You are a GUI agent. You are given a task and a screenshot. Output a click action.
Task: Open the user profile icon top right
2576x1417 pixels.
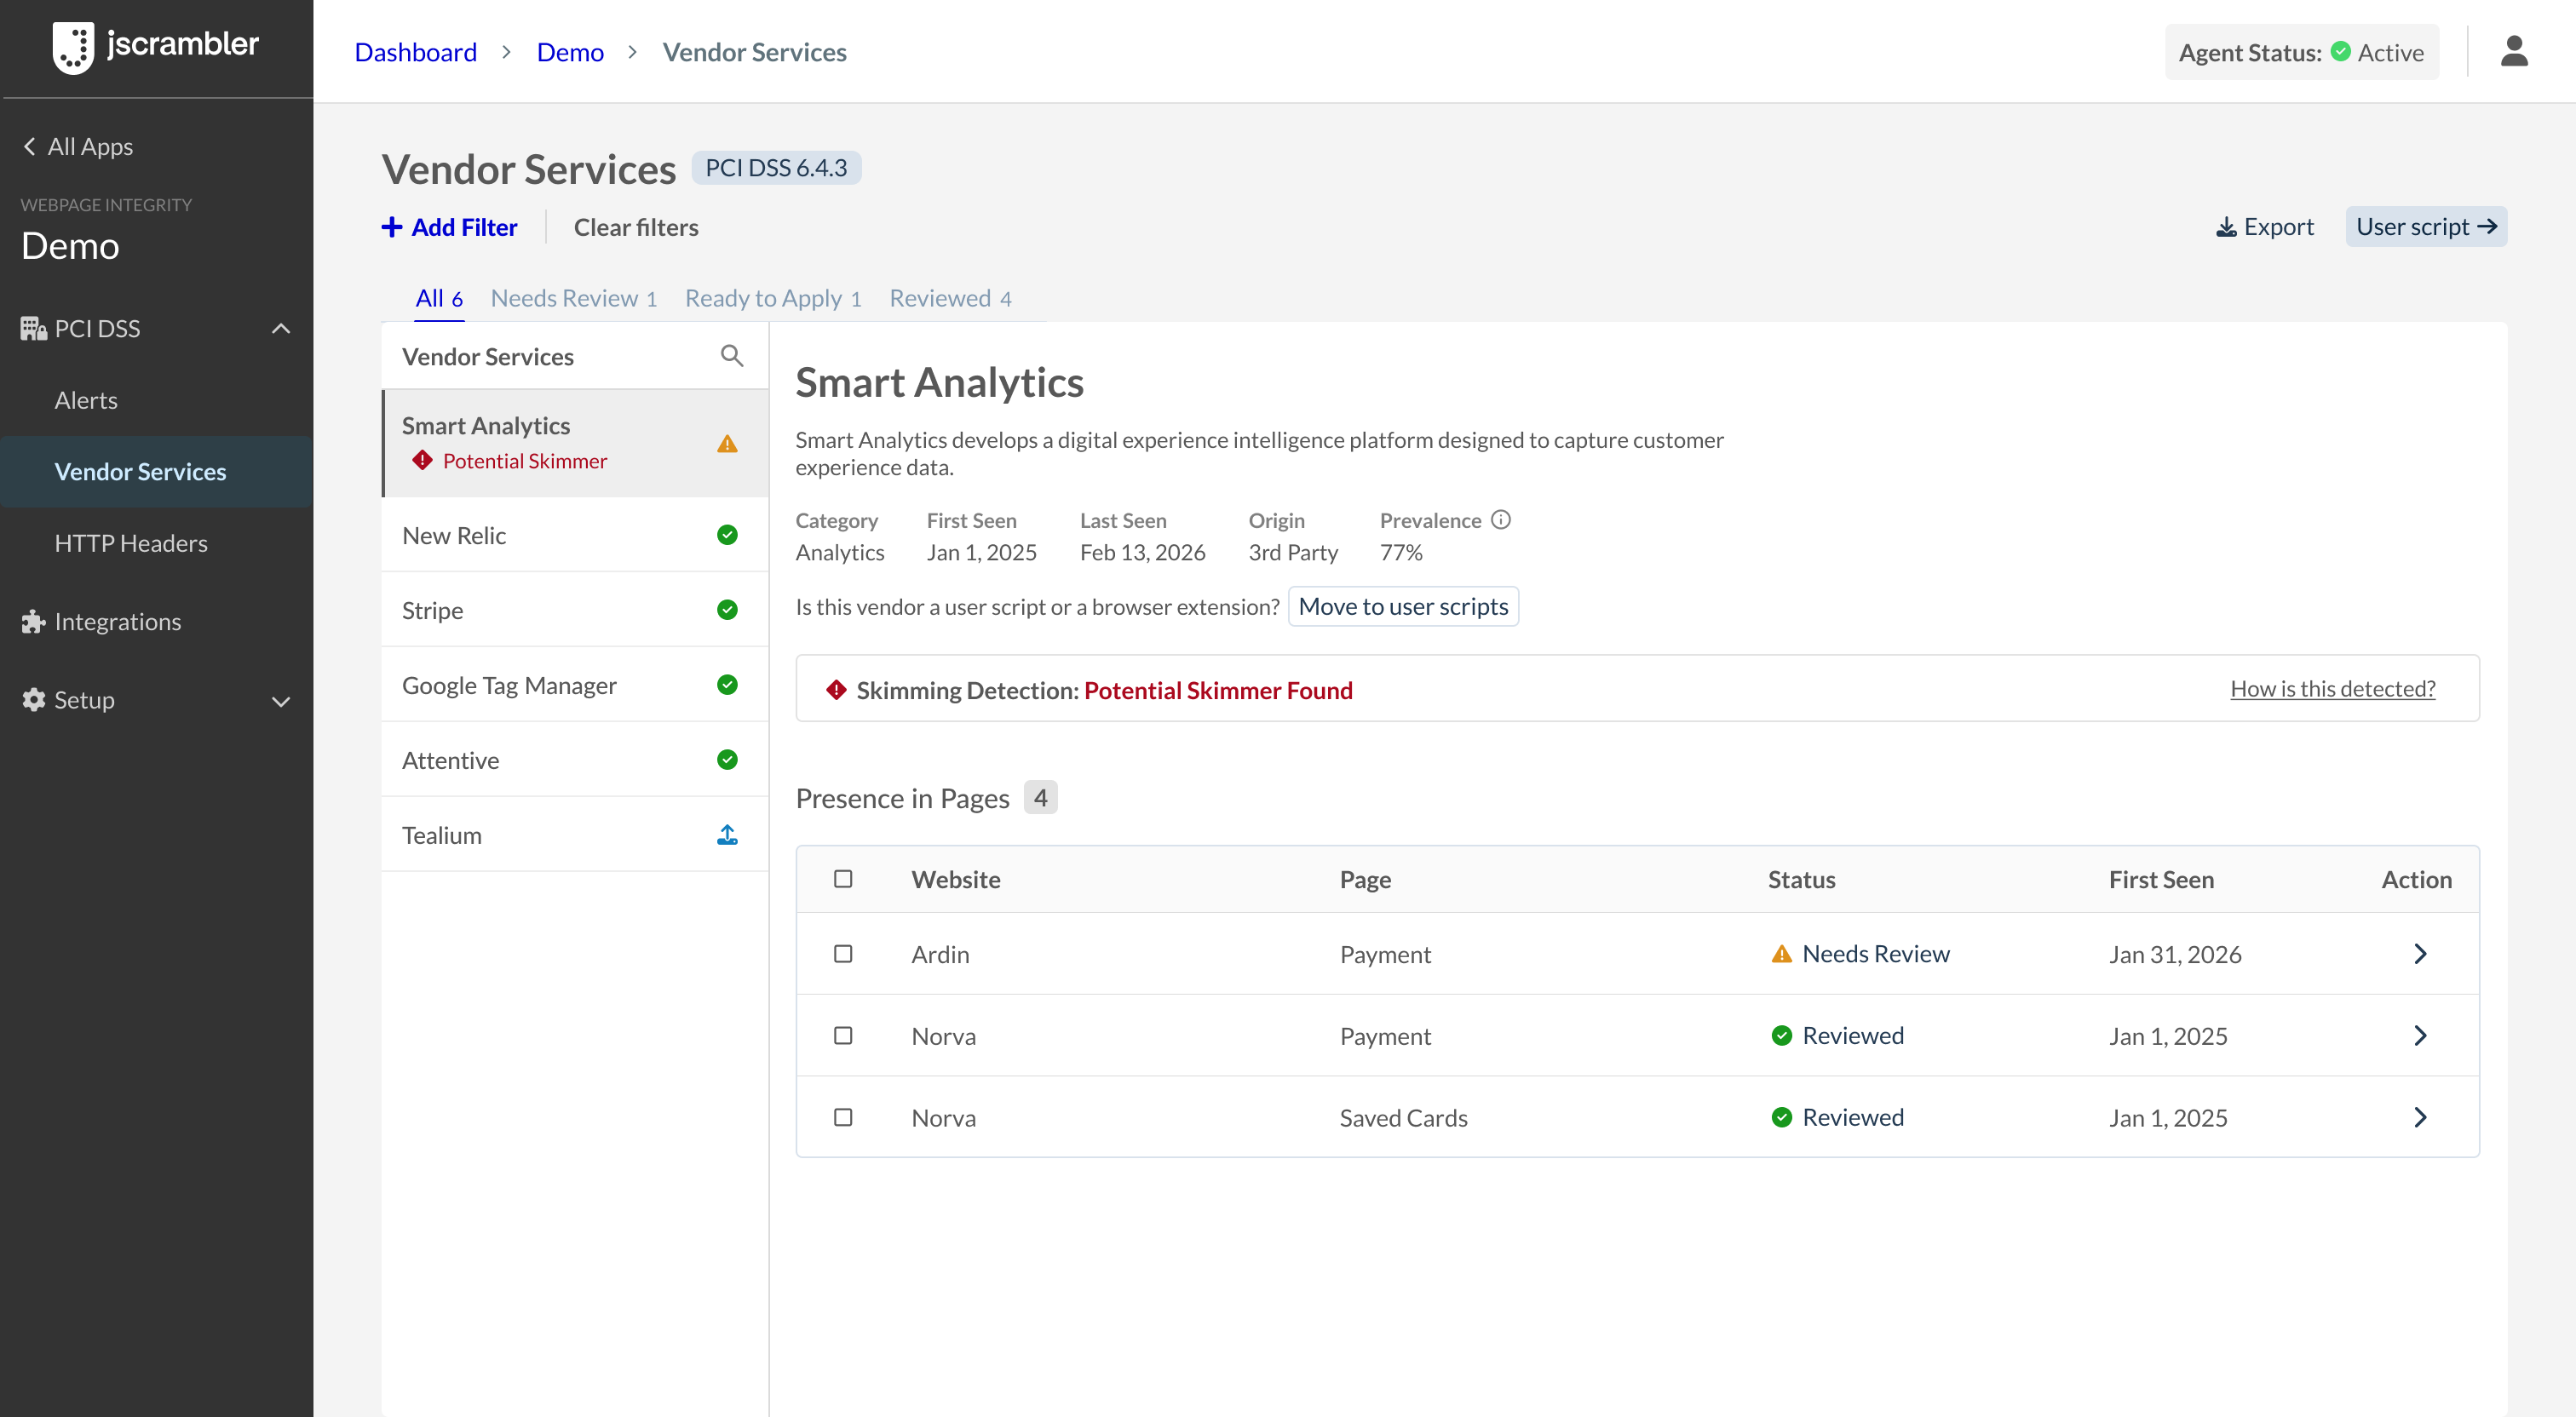[2516, 51]
